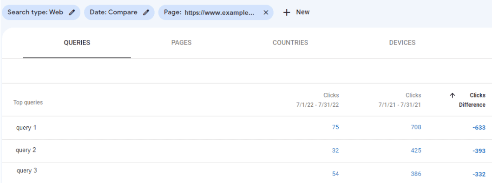Add a New filter
Viewport: 492px width, 183px height.
[x=296, y=13]
